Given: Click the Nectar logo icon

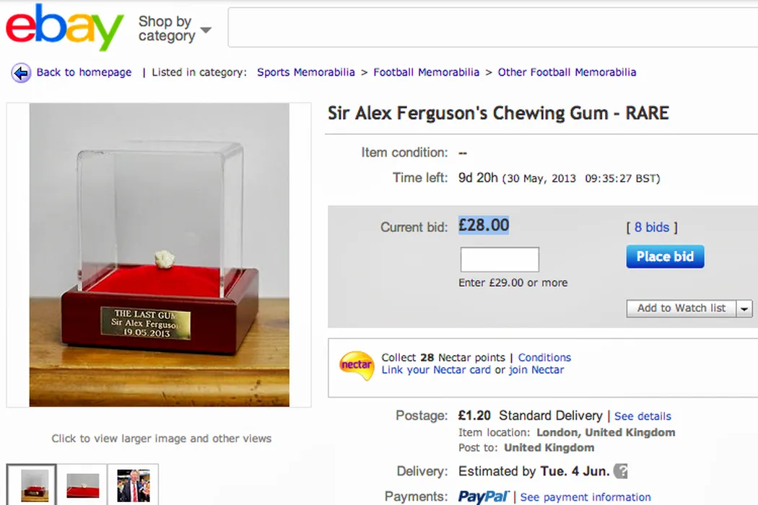Looking at the screenshot, I should (357, 364).
